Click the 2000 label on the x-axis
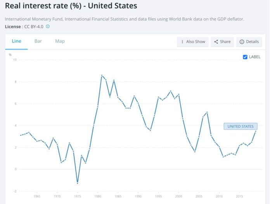The image size is (270, 204). 179,196
